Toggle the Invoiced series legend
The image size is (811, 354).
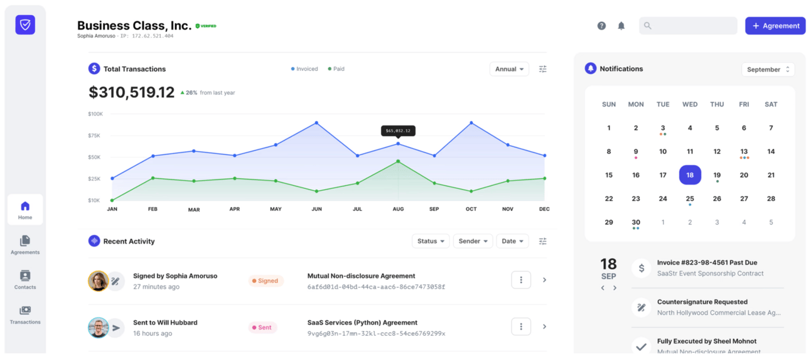[x=304, y=69]
